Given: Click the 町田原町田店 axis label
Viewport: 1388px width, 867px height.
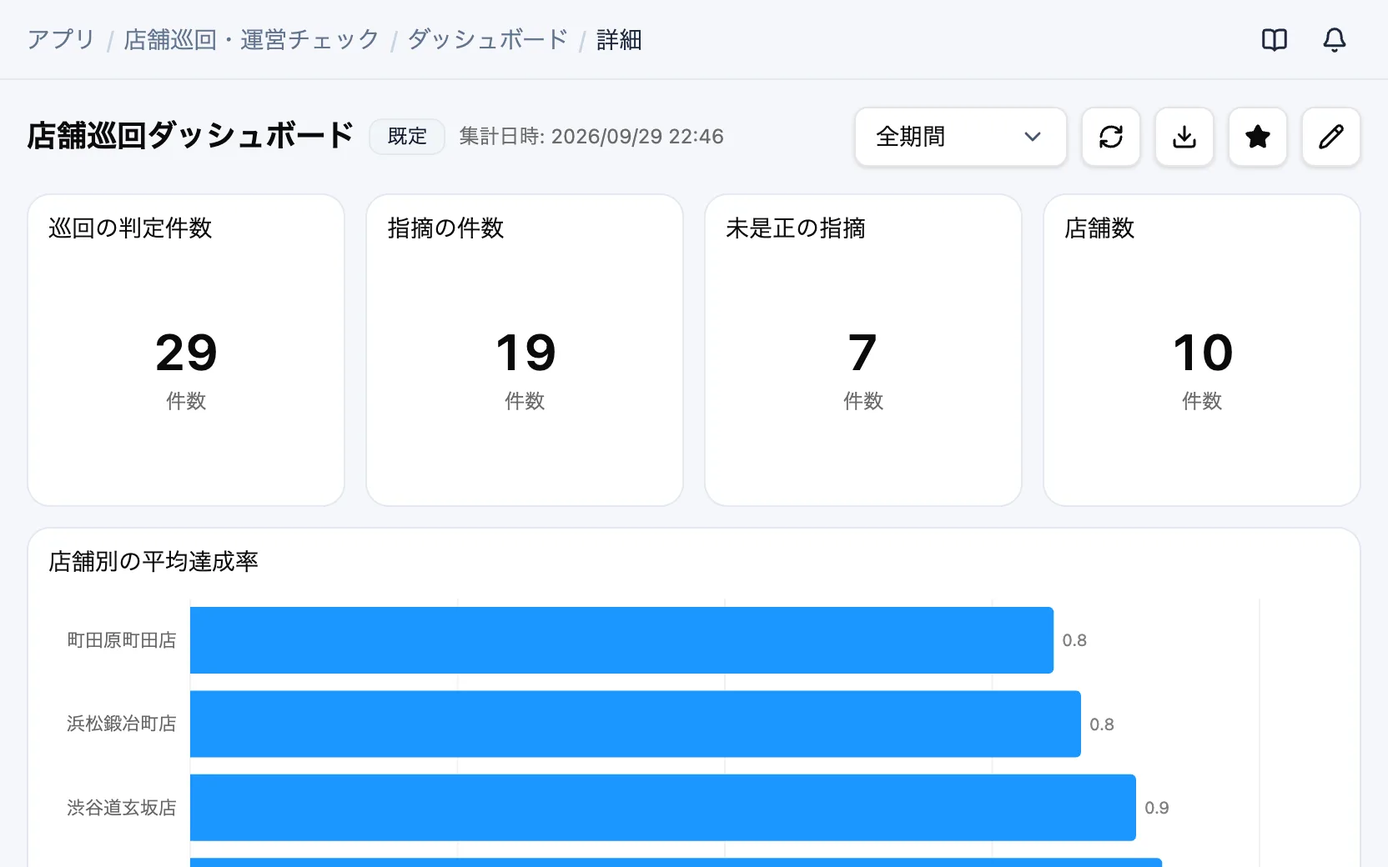Looking at the screenshot, I should pyautogui.click(x=122, y=640).
